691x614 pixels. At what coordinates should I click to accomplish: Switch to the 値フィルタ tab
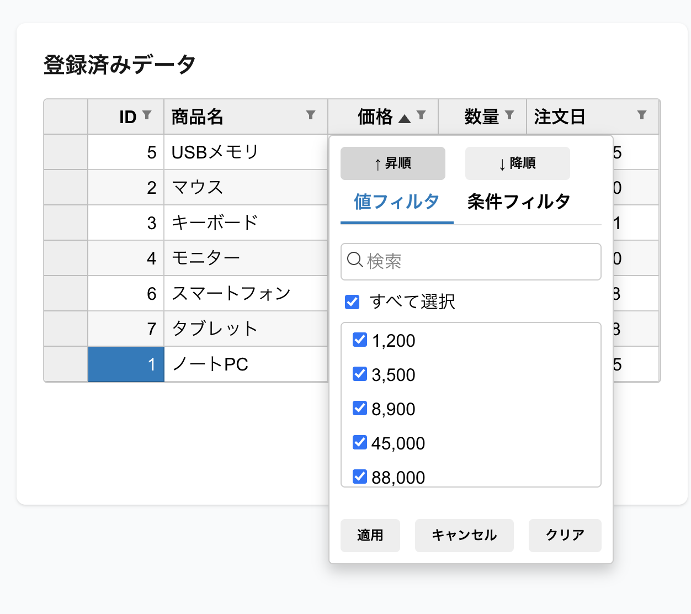(396, 202)
